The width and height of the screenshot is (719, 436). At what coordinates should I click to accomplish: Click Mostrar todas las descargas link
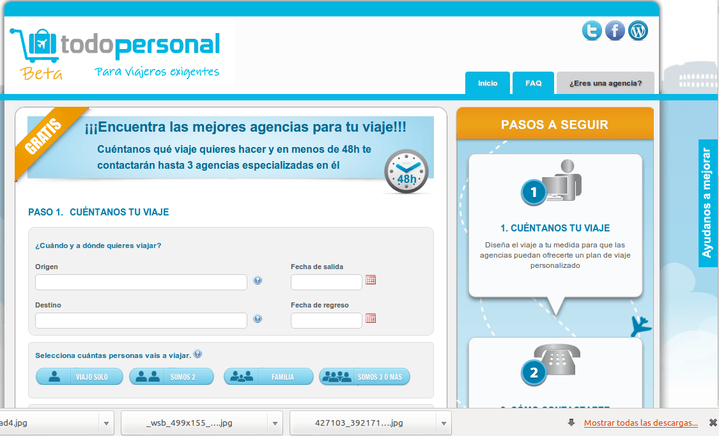tap(640, 423)
